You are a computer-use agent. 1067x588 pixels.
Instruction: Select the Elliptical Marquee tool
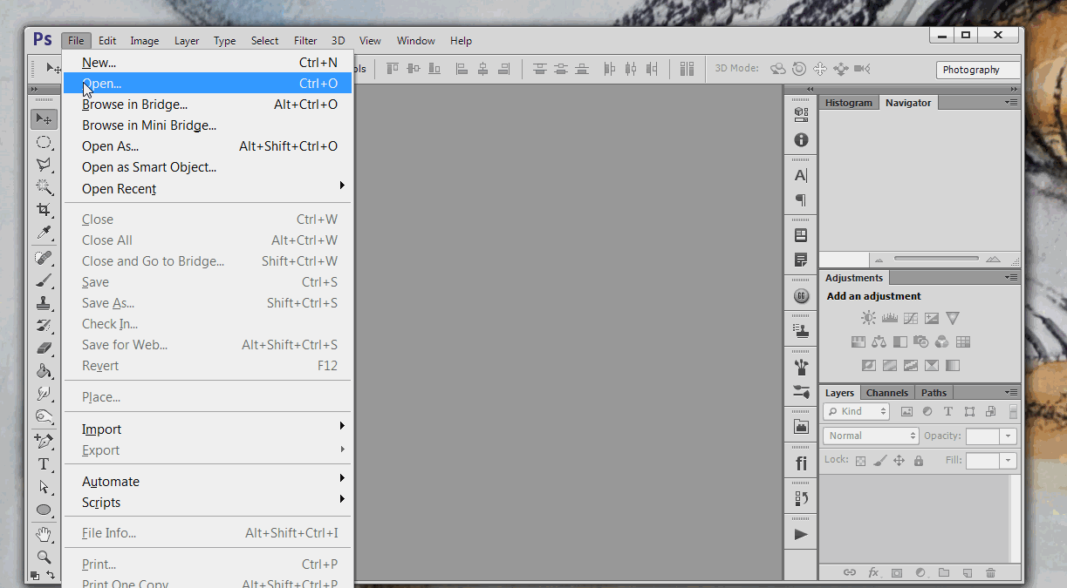click(x=44, y=142)
